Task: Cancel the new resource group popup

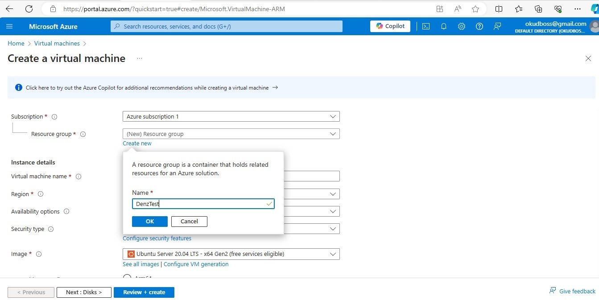Action: [x=189, y=222]
